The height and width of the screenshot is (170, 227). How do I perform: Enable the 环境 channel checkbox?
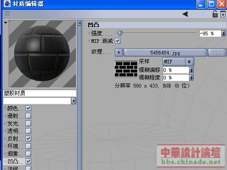point(28,146)
